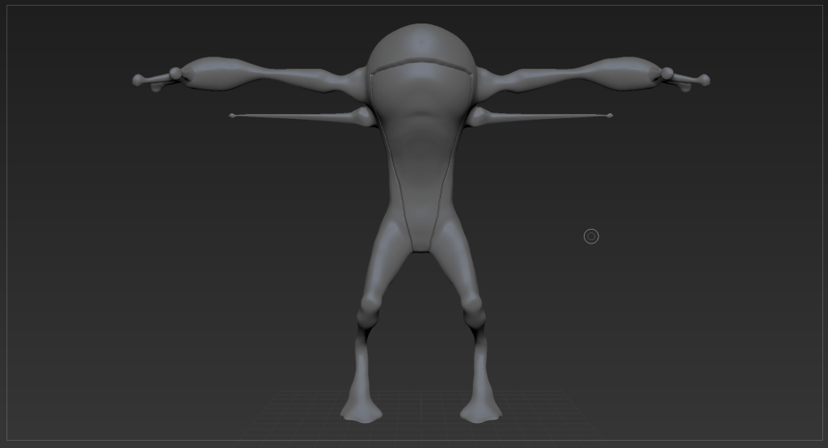This screenshot has height=448, width=828.
Task: Click tip of the thin lower-left arm
Action: [x=232, y=116]
